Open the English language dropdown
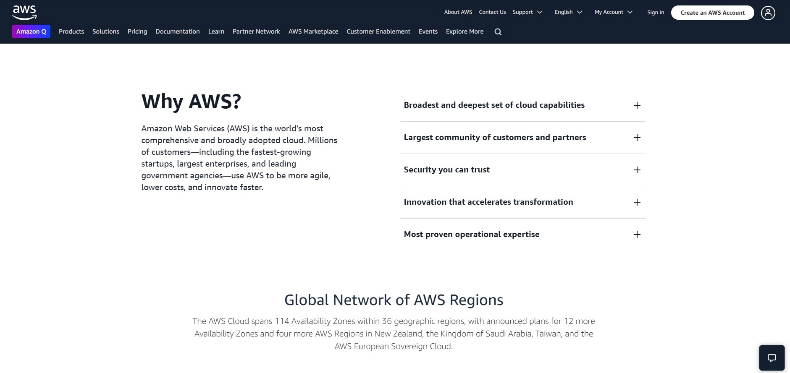The image size is (790, 373). coord(568,12)
